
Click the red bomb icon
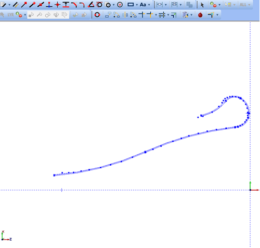coord(200,15)
